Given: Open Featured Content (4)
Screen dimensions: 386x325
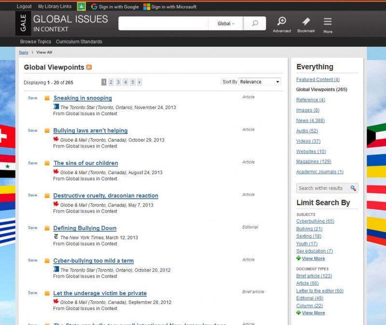Looking at the screenshot, I should point(318,80).
